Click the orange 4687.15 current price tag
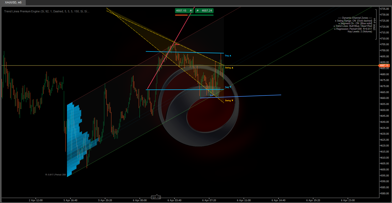 point(384,65)
